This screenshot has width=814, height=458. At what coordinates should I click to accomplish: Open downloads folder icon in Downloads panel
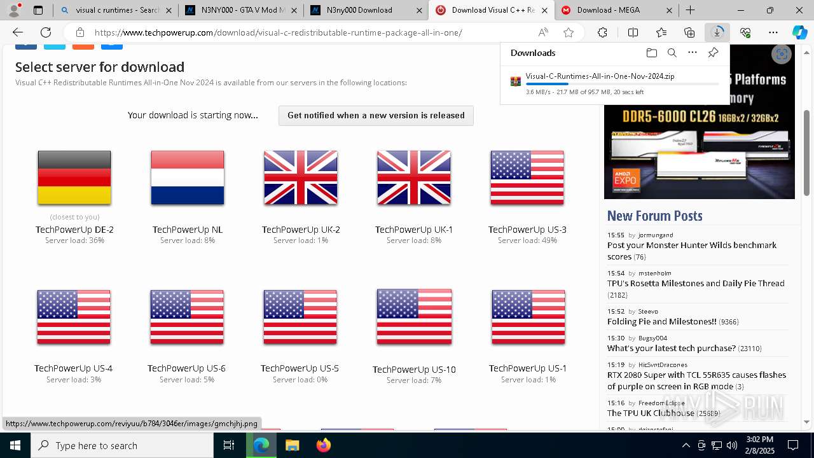[x=651, y=53]
